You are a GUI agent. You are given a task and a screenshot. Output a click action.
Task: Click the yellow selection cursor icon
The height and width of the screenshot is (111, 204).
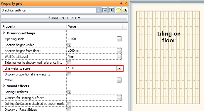(125, 10)
